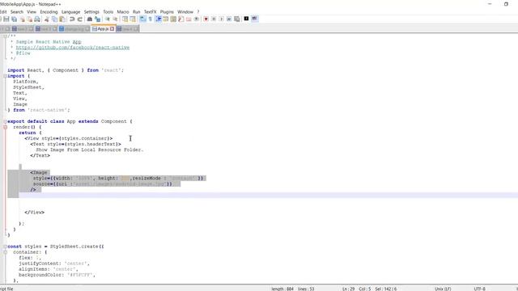Click the Redo arrow icon
Screen dimensions: 518x291
tap(79, 19)
